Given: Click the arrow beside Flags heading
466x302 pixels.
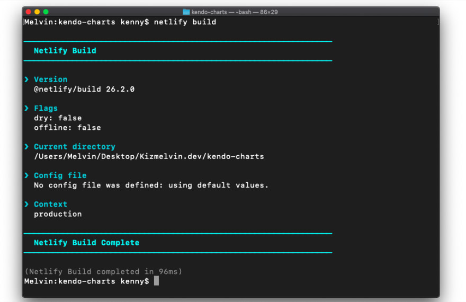Looking at the screenshot, I should pyautogui.click(x=27, y=108).
